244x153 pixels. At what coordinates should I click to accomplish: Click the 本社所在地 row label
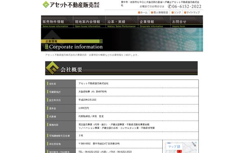coord(55,144)
